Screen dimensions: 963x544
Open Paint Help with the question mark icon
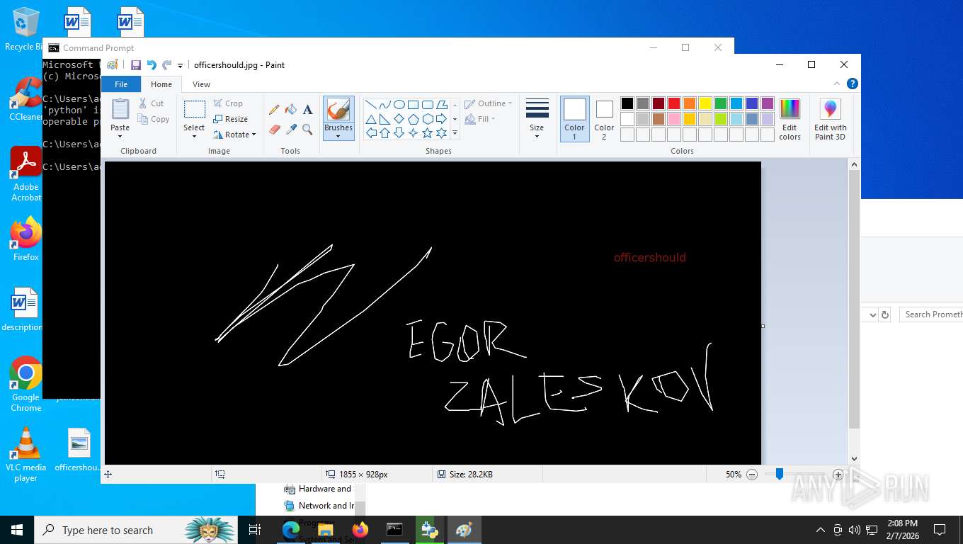coord(853,84)
